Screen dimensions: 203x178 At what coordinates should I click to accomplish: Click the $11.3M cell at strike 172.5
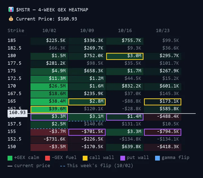(x=49, y=79)
